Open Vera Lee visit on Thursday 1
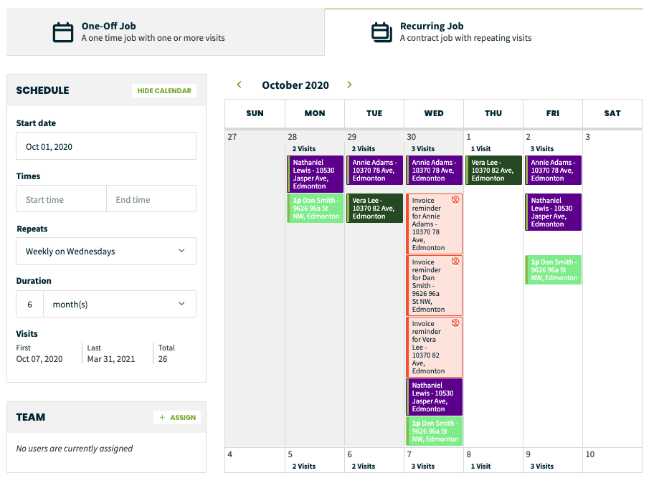Image resolution: width=654 pixels, height=478 pixels. 494,170
